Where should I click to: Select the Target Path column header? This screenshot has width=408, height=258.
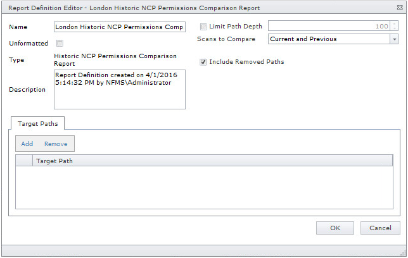coord(212,161)
